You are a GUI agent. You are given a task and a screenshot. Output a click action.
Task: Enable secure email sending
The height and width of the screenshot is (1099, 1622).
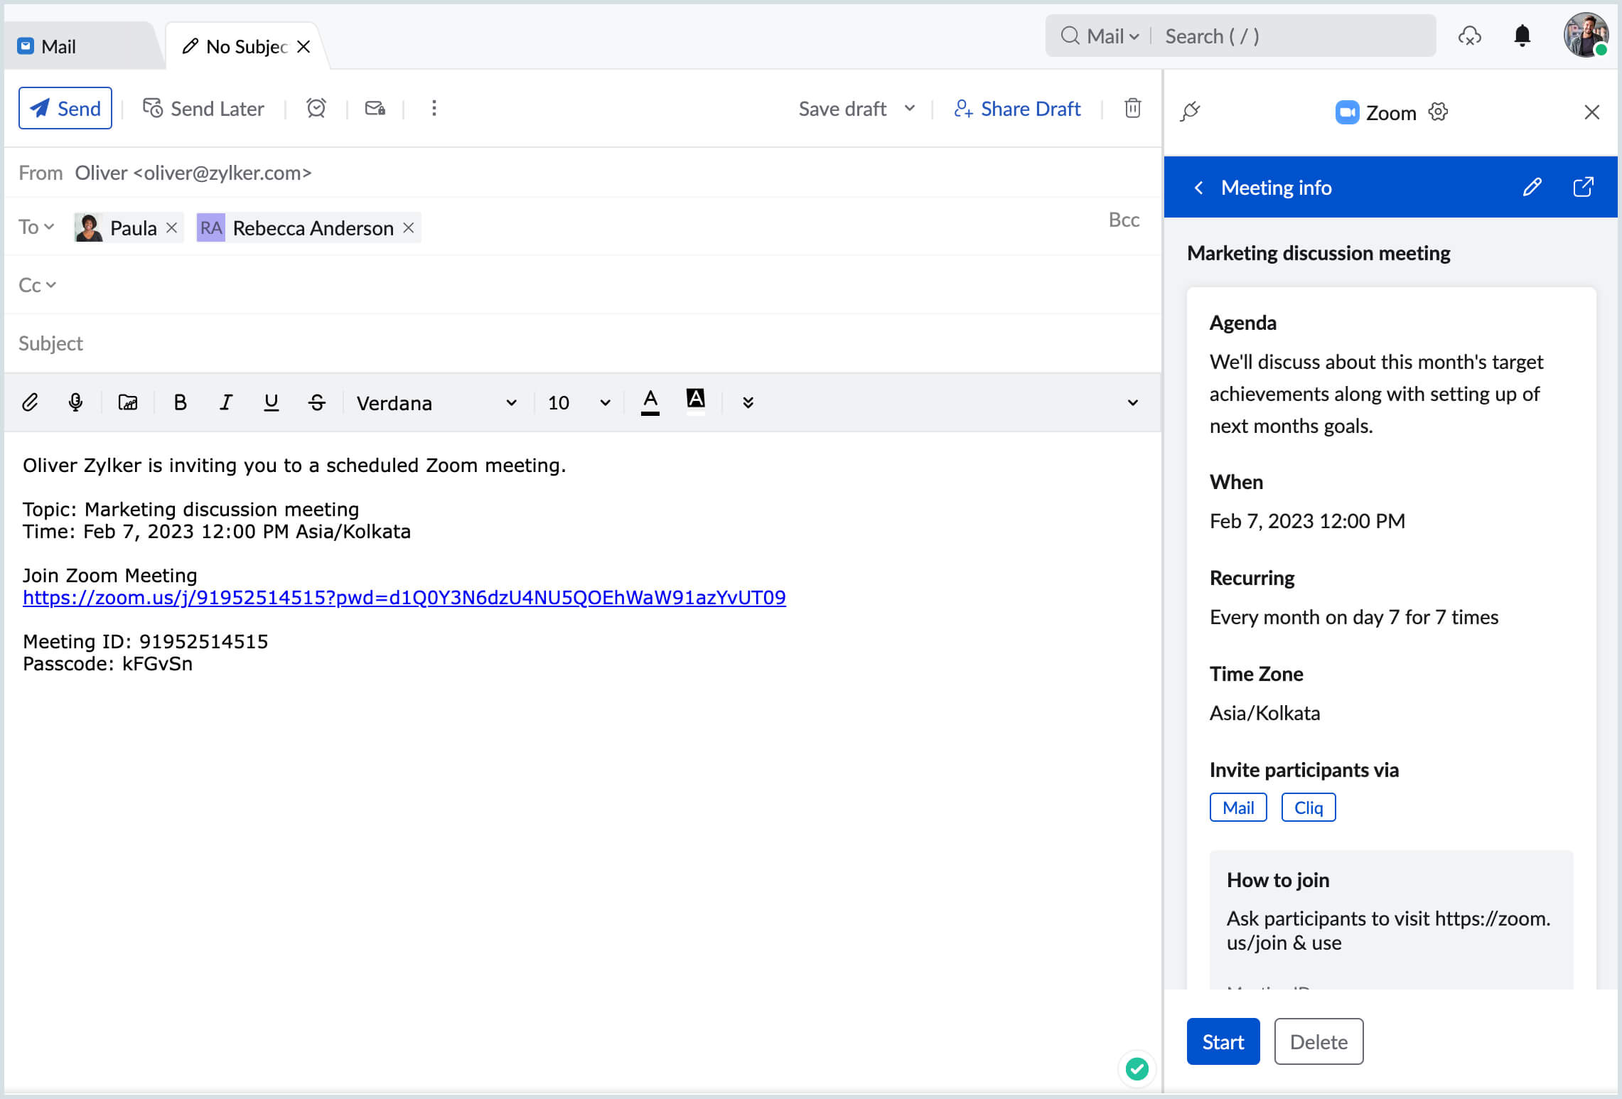(x=375, y=108)
